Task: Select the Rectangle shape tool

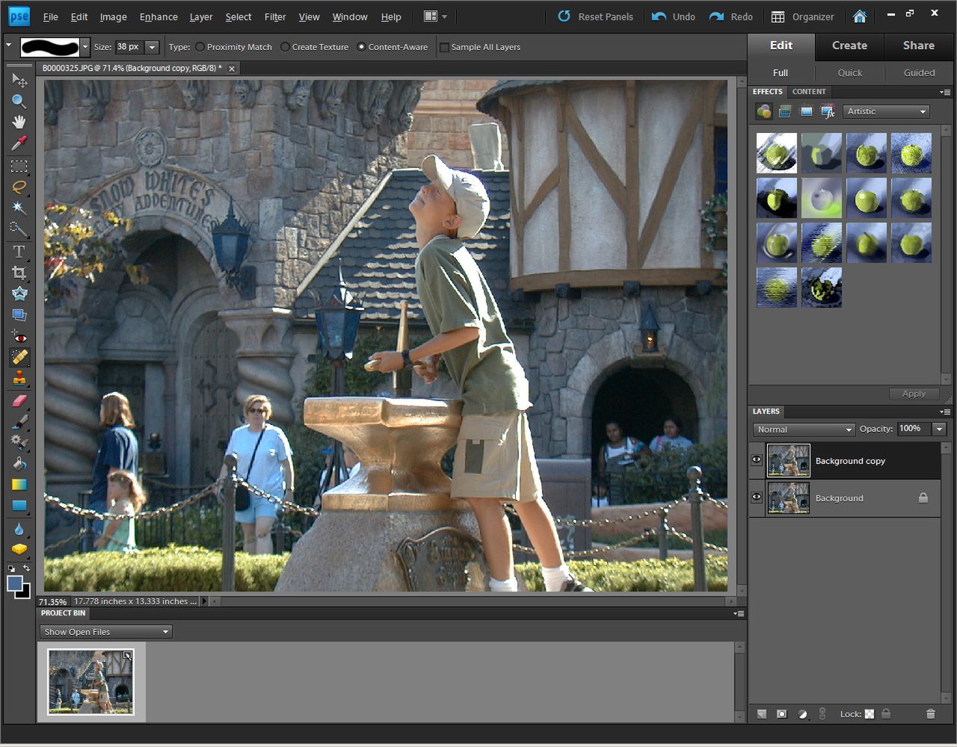Action: [19, 506]
